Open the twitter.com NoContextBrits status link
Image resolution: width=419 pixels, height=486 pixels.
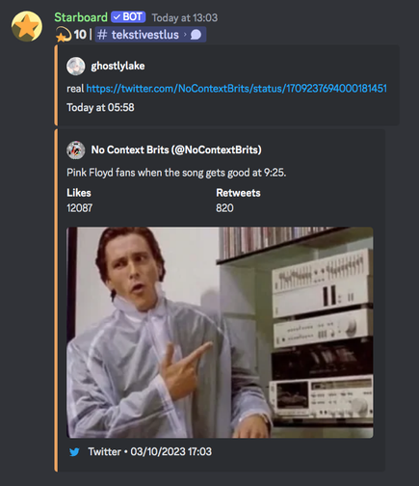[x=236, y=89]
